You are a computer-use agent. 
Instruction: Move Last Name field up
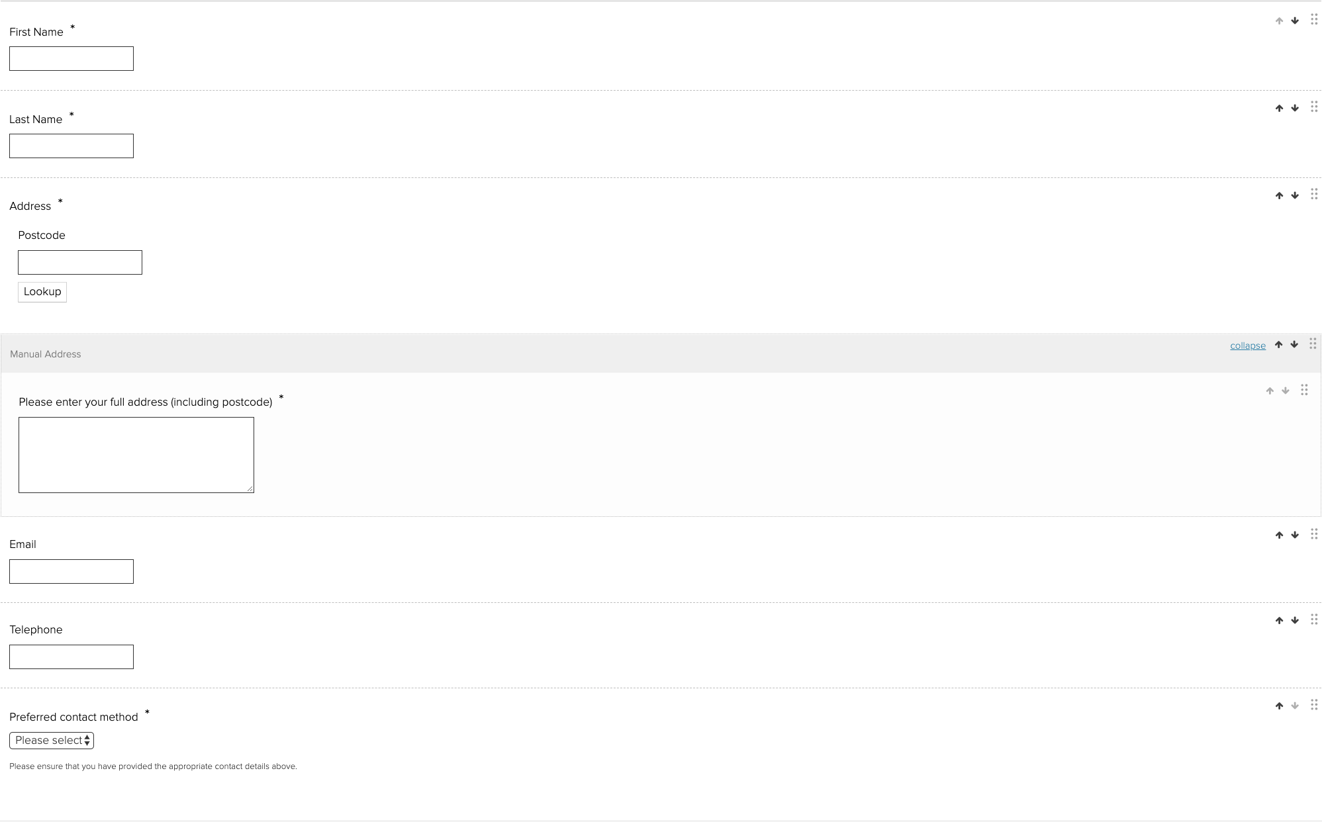coord(1279,109)
